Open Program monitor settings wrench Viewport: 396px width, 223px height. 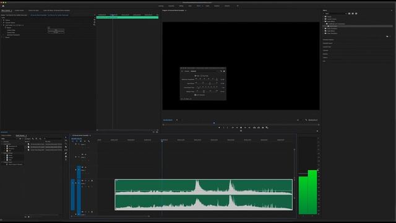tap(306, 120)
